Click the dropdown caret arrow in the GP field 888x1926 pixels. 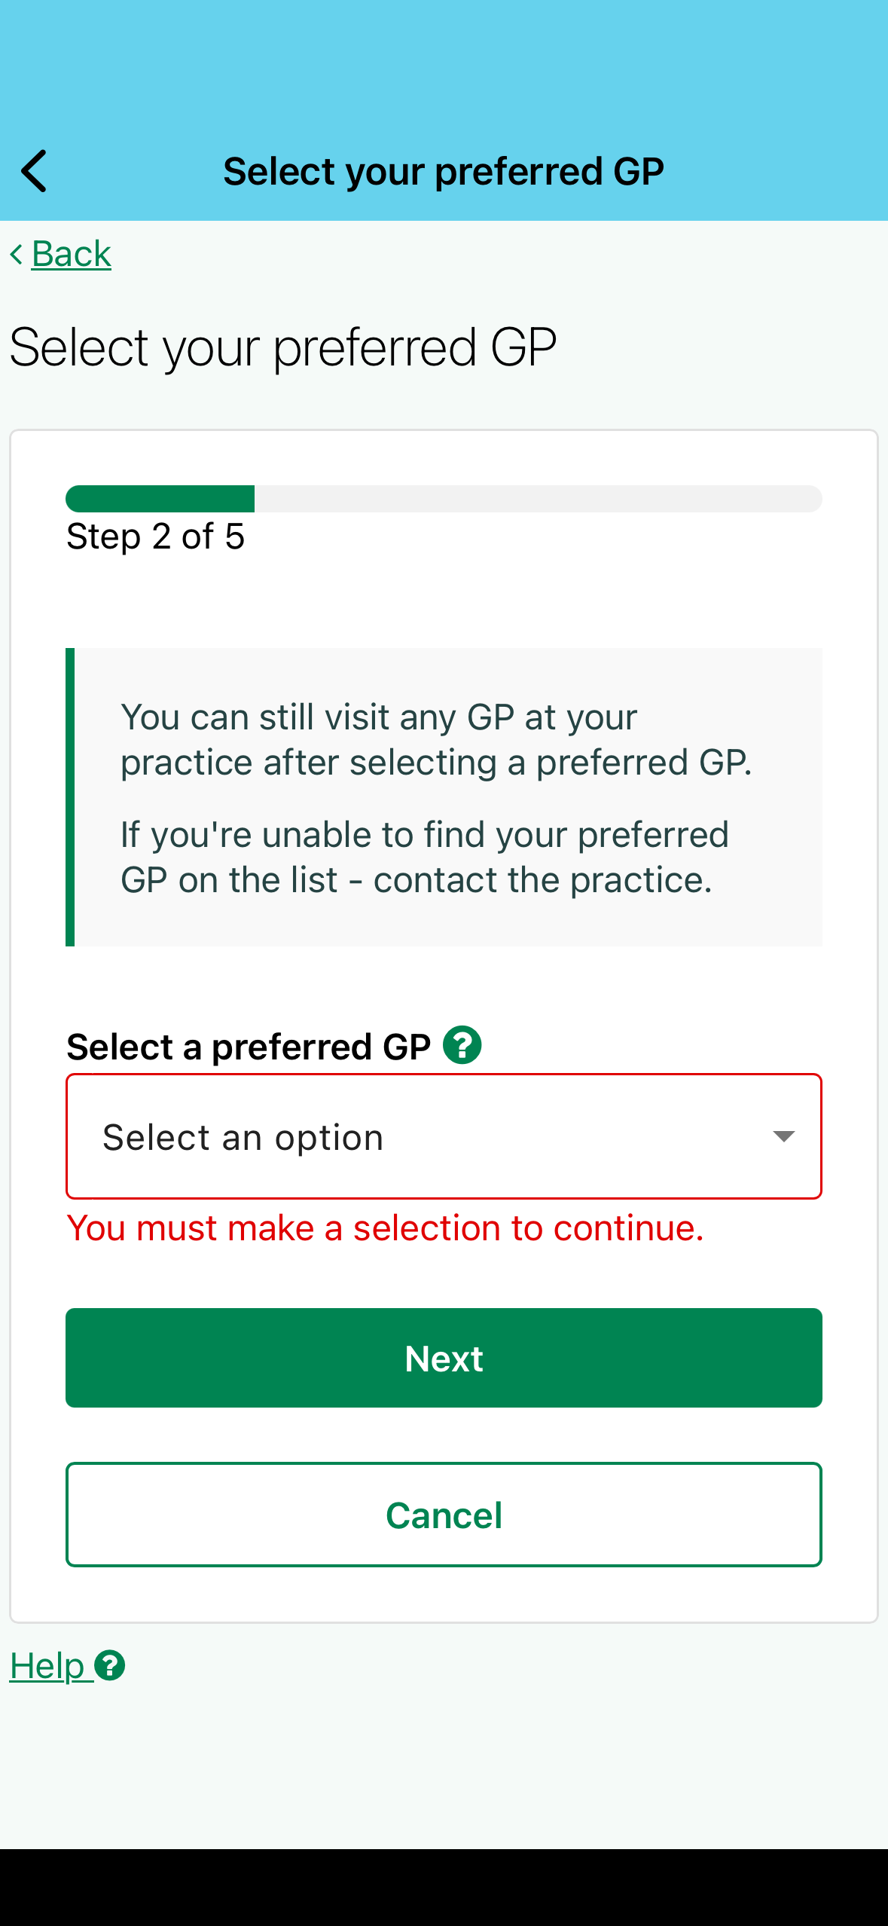[x=783, y=1136]
